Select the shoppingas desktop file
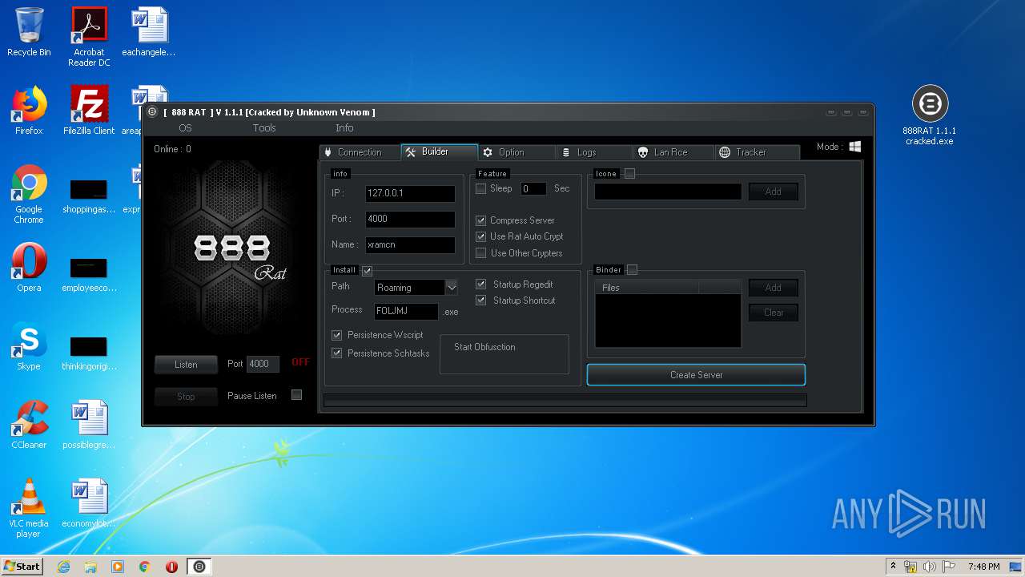This screenshot has height=577, width=1025. 89,196
